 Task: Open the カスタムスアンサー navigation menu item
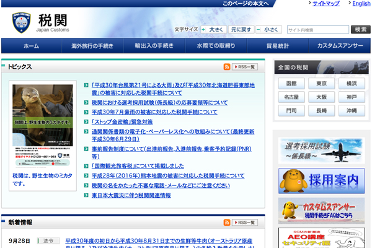(x=340, y=46)
